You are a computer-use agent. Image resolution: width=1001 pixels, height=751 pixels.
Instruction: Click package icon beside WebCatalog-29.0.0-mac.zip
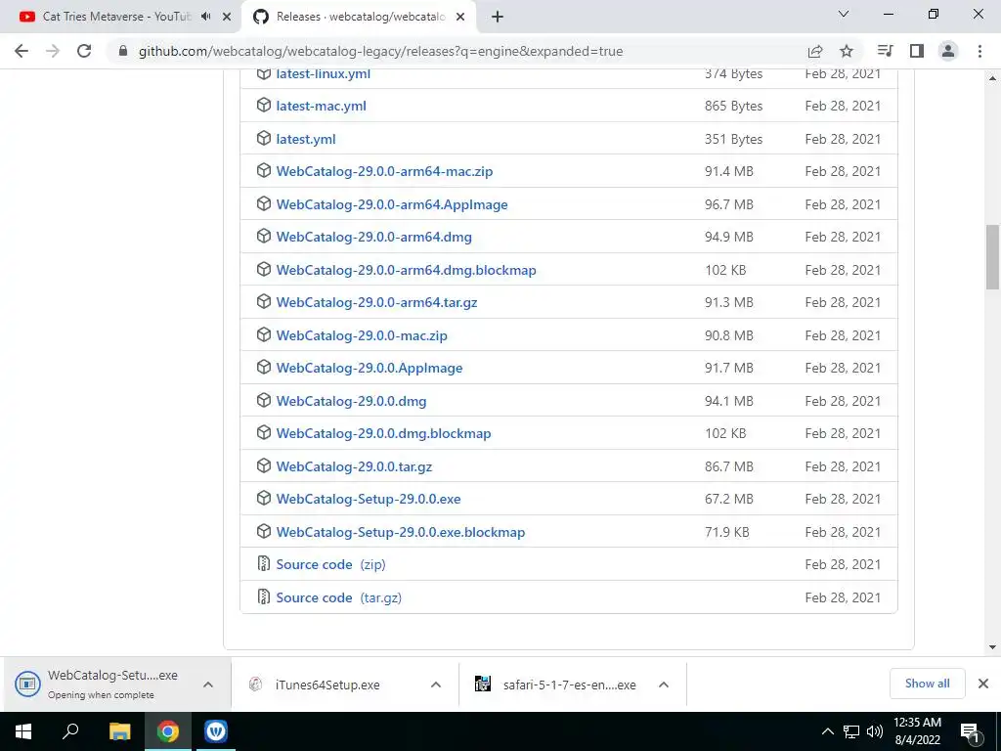[x=264, y=334]
